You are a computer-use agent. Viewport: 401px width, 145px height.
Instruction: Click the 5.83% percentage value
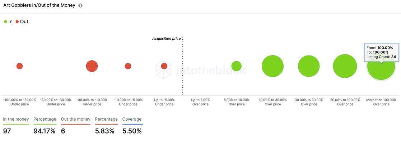pyautogui.click(x=104, y=131)
